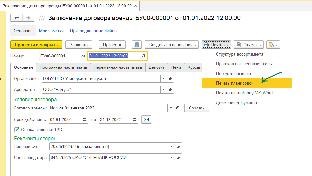Open the Отчеты dropdown menu
Image resolution: width=312 pixels, height=176 pixels.
[248, 45]
